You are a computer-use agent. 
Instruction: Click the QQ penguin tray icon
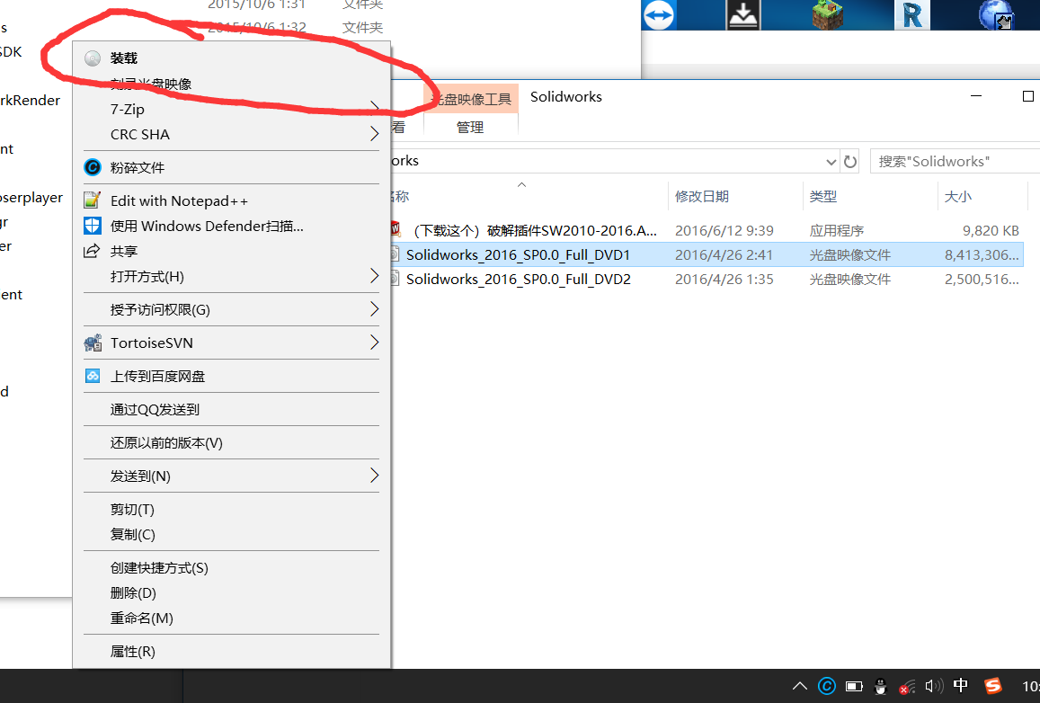point(881,687)
